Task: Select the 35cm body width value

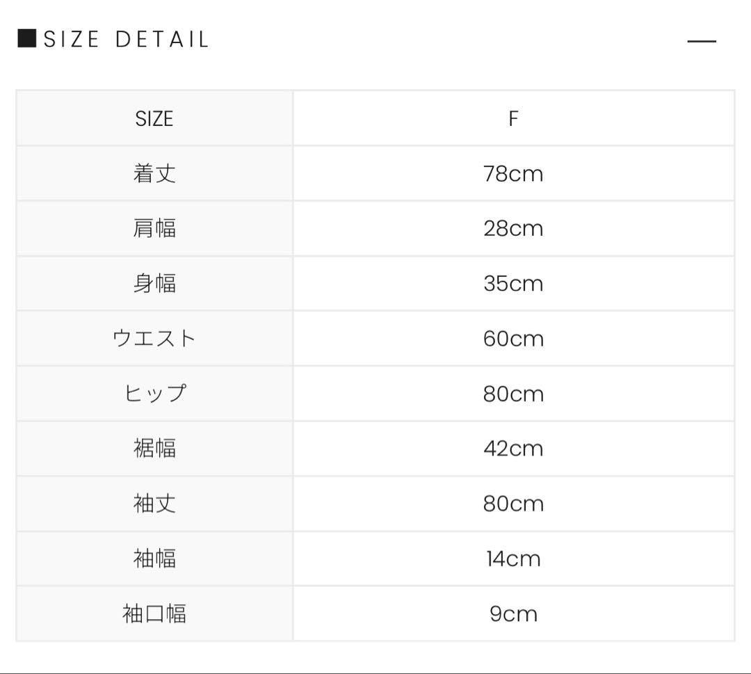Action: click(513, 284)
